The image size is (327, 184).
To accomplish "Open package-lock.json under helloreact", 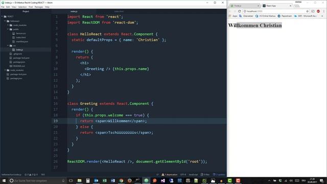I will click(x=21, y=58).
